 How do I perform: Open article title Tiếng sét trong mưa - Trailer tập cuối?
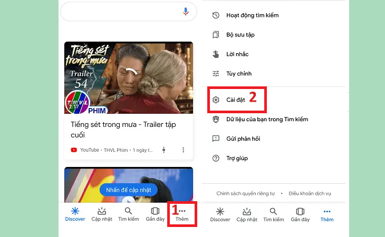click(x=123, y=130)
